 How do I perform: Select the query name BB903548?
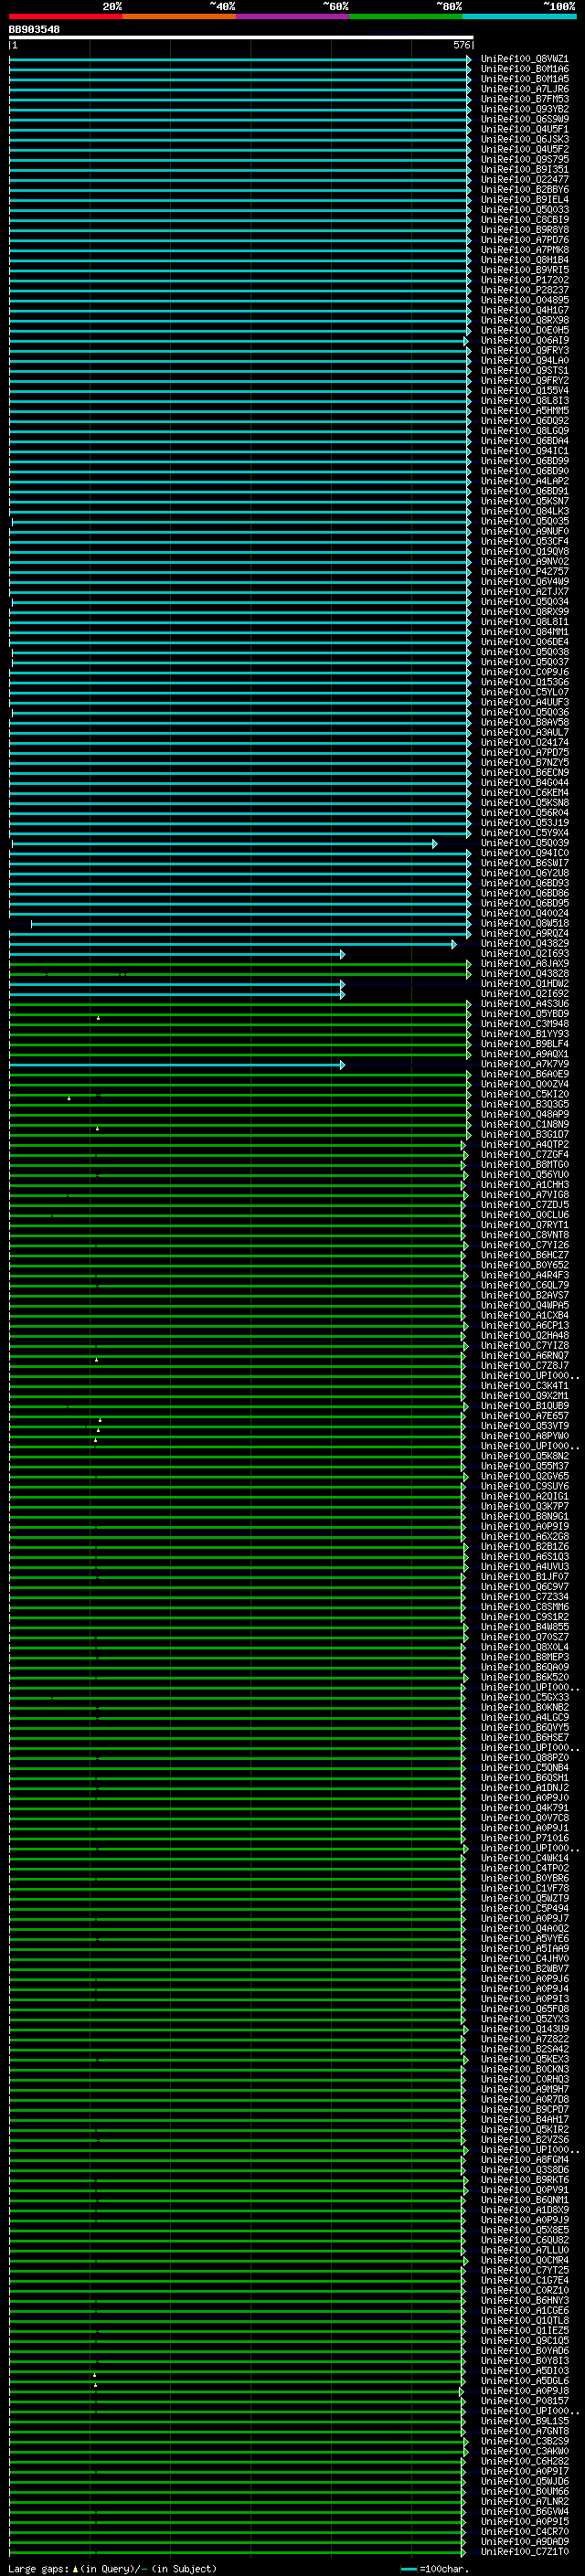34,30
